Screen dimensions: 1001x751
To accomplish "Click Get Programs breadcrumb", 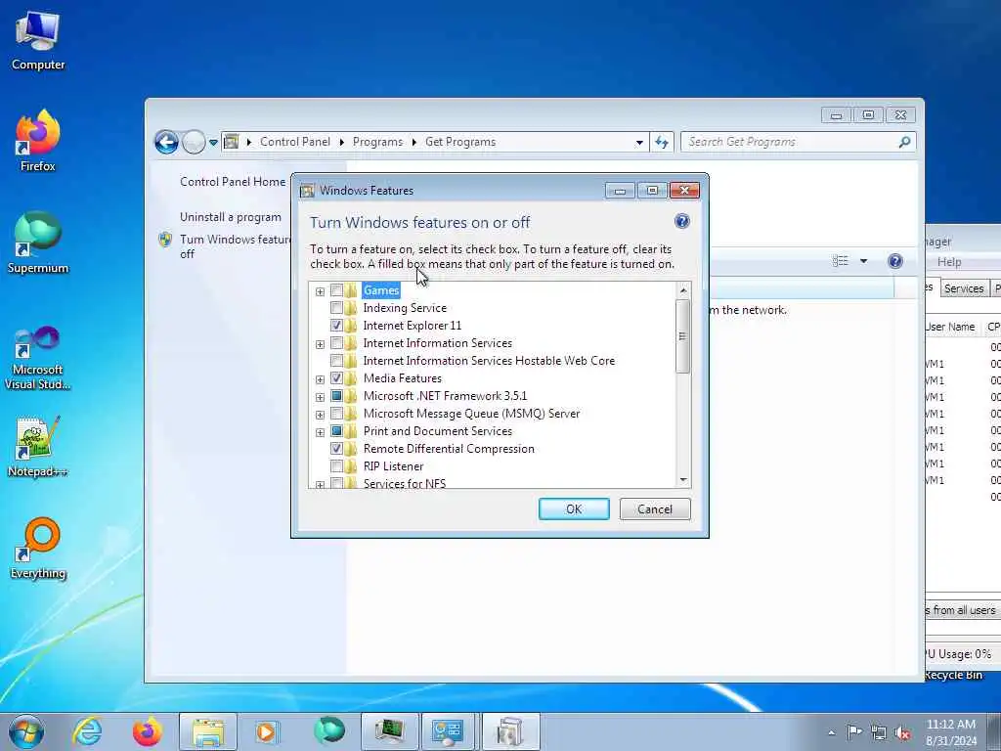I will pyautogui.click(x=460, y=142).
